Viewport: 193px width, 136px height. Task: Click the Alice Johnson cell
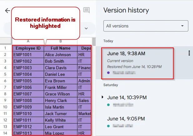61,55
